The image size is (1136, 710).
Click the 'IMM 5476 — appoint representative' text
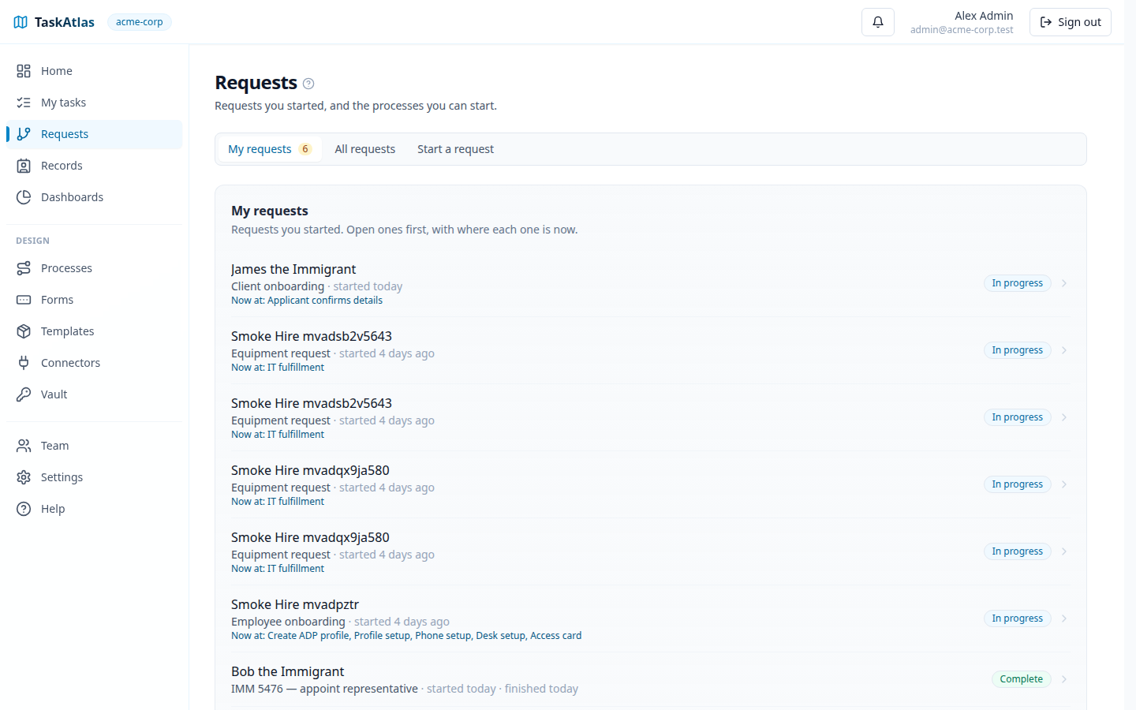324,689
